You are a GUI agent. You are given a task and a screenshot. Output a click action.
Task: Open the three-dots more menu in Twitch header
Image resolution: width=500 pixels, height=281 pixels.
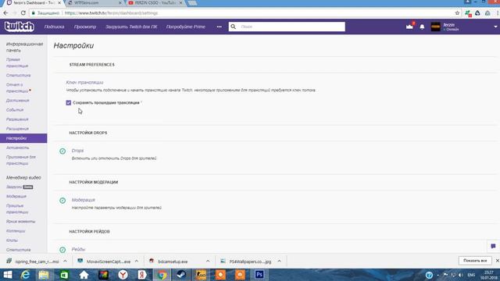[x=219, y=27]
